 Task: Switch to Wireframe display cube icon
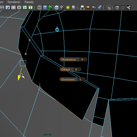tap(39, 7)
